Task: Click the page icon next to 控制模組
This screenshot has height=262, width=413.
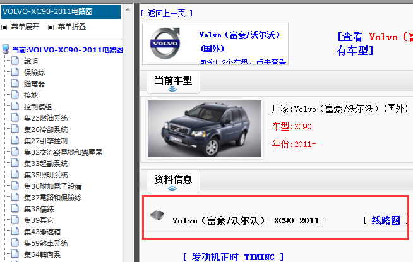Action: click(x=15, y=106)
